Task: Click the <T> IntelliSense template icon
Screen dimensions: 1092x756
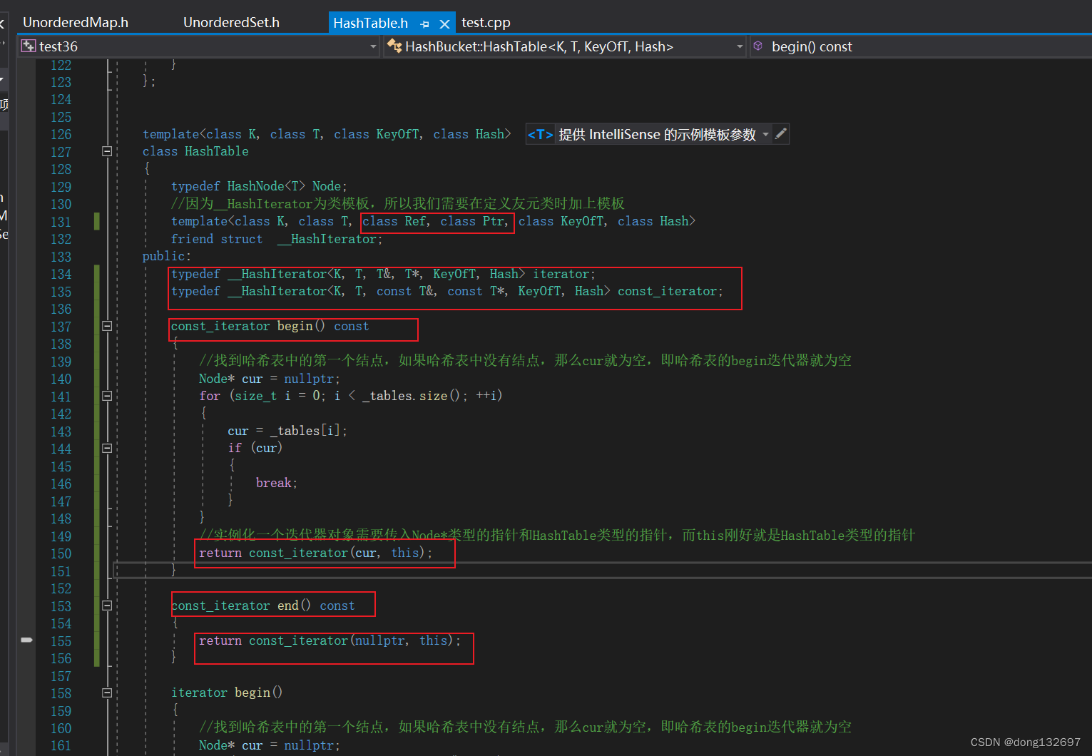Action: click(540, 135)
